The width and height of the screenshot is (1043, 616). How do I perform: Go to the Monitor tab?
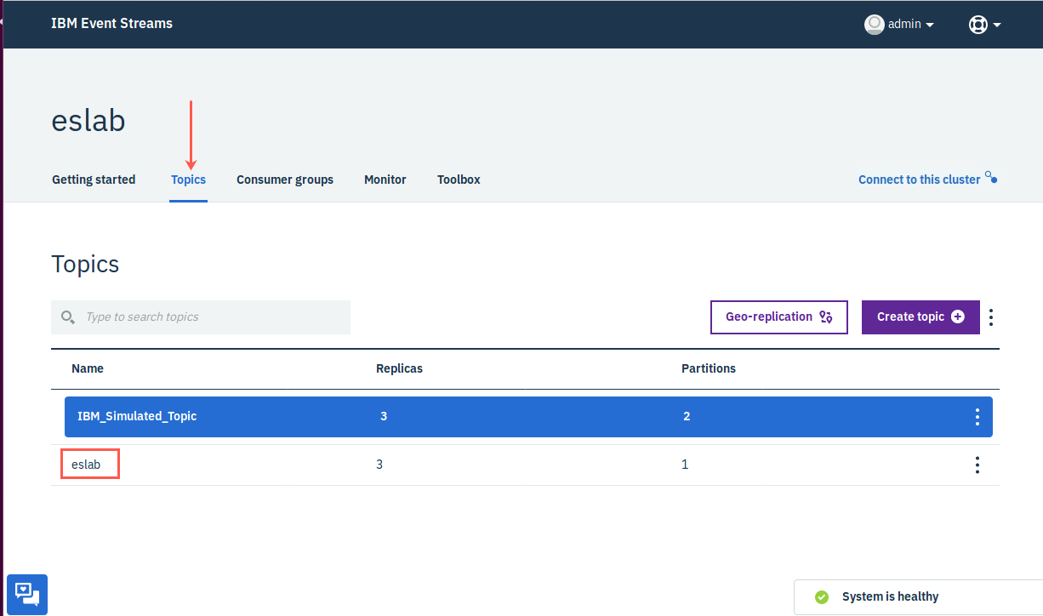[x=385, y=180]
